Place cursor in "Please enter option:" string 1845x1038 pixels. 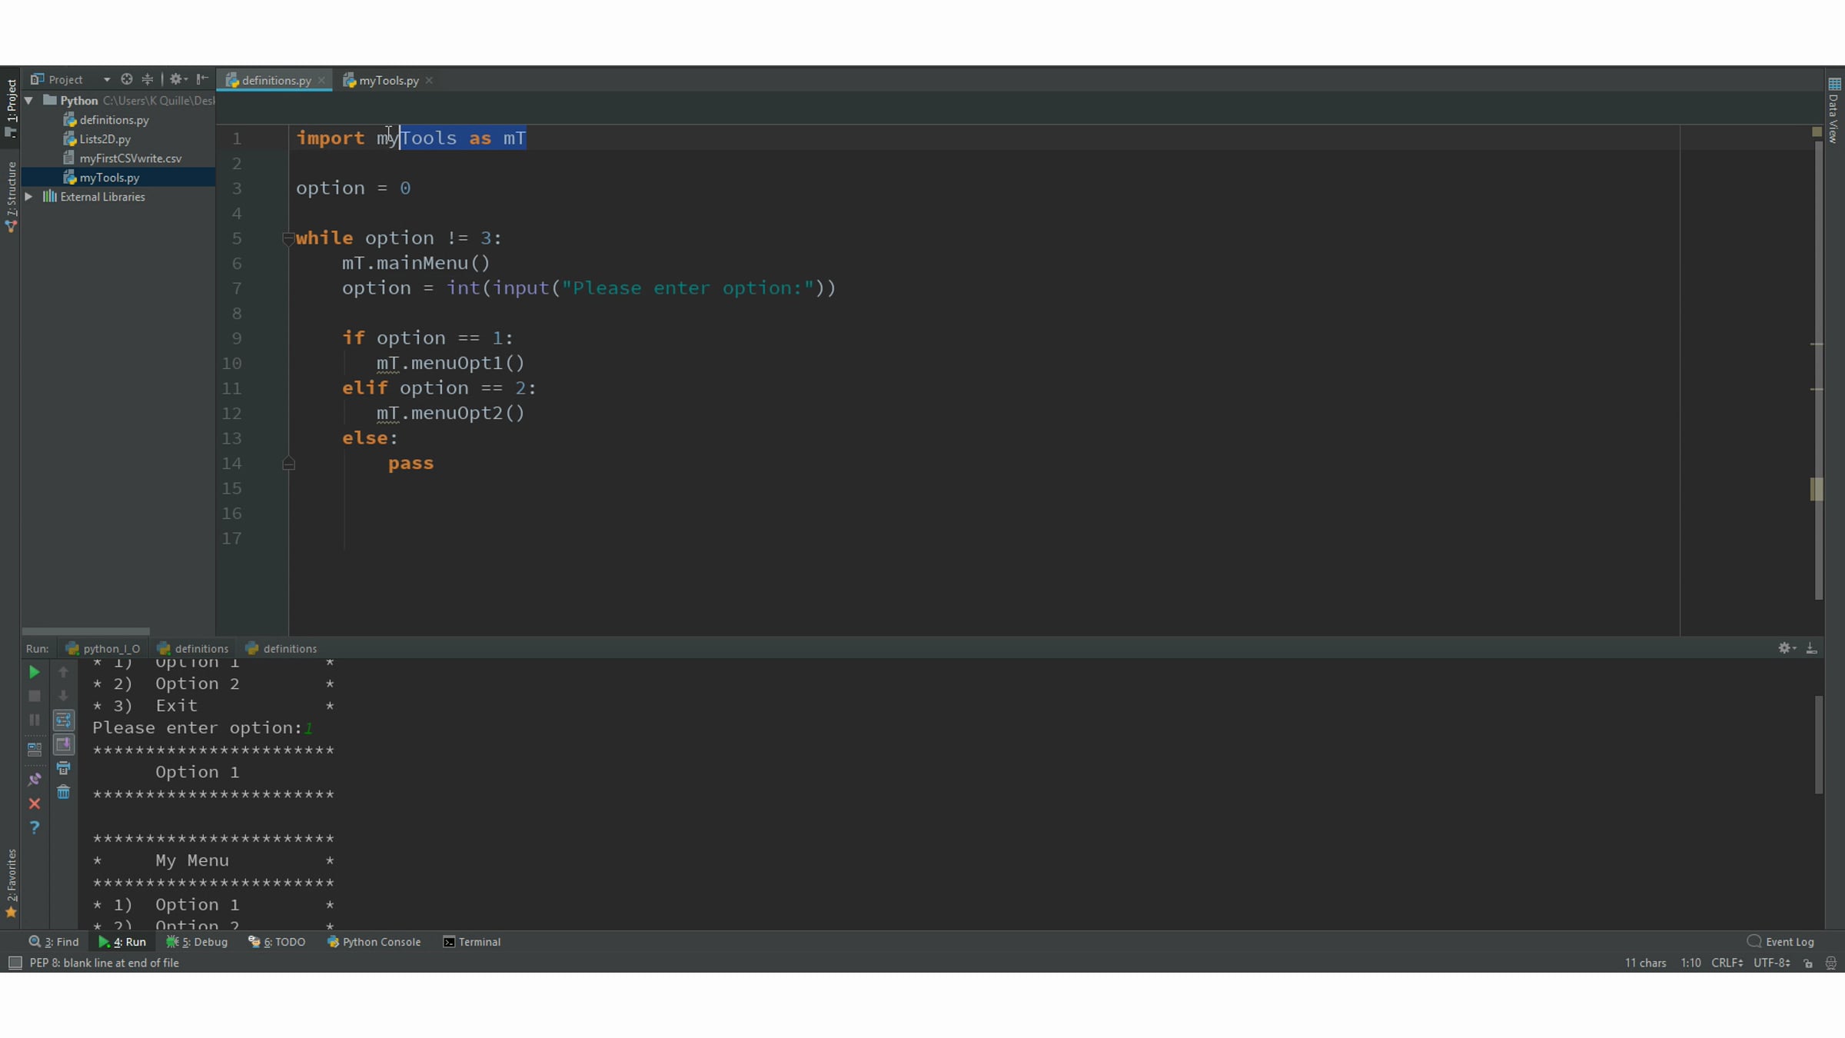(x=686, y=288)
